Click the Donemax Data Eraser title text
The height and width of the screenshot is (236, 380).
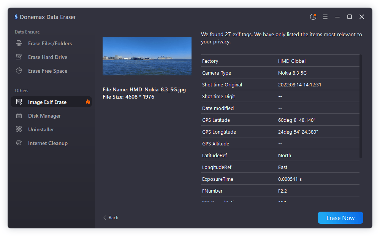48,17
